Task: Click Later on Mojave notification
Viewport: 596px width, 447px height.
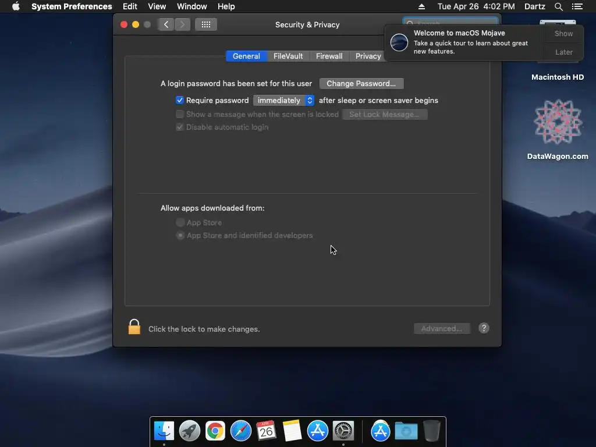Action: click(563, 52)
